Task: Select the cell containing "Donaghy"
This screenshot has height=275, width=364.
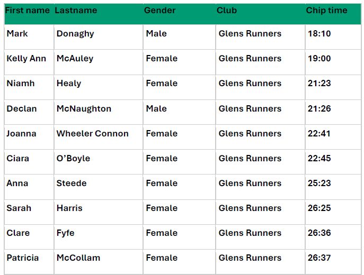Action: click(75, 34)
